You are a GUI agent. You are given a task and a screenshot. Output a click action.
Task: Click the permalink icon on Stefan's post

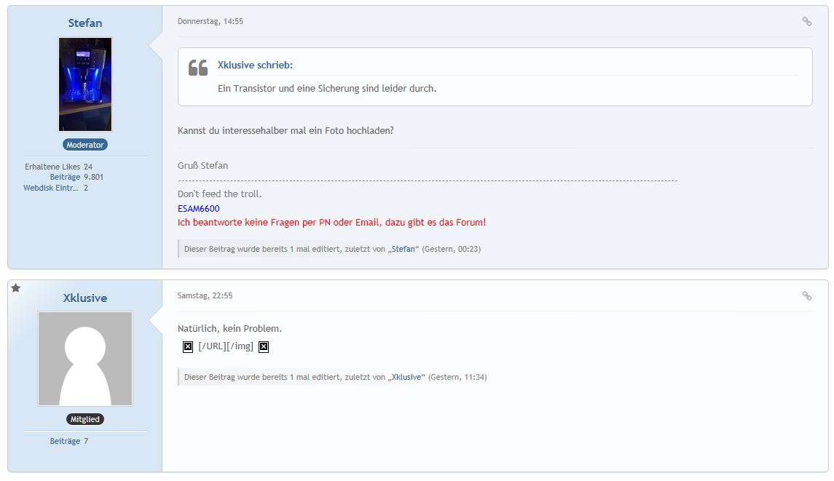pos(806,22)
